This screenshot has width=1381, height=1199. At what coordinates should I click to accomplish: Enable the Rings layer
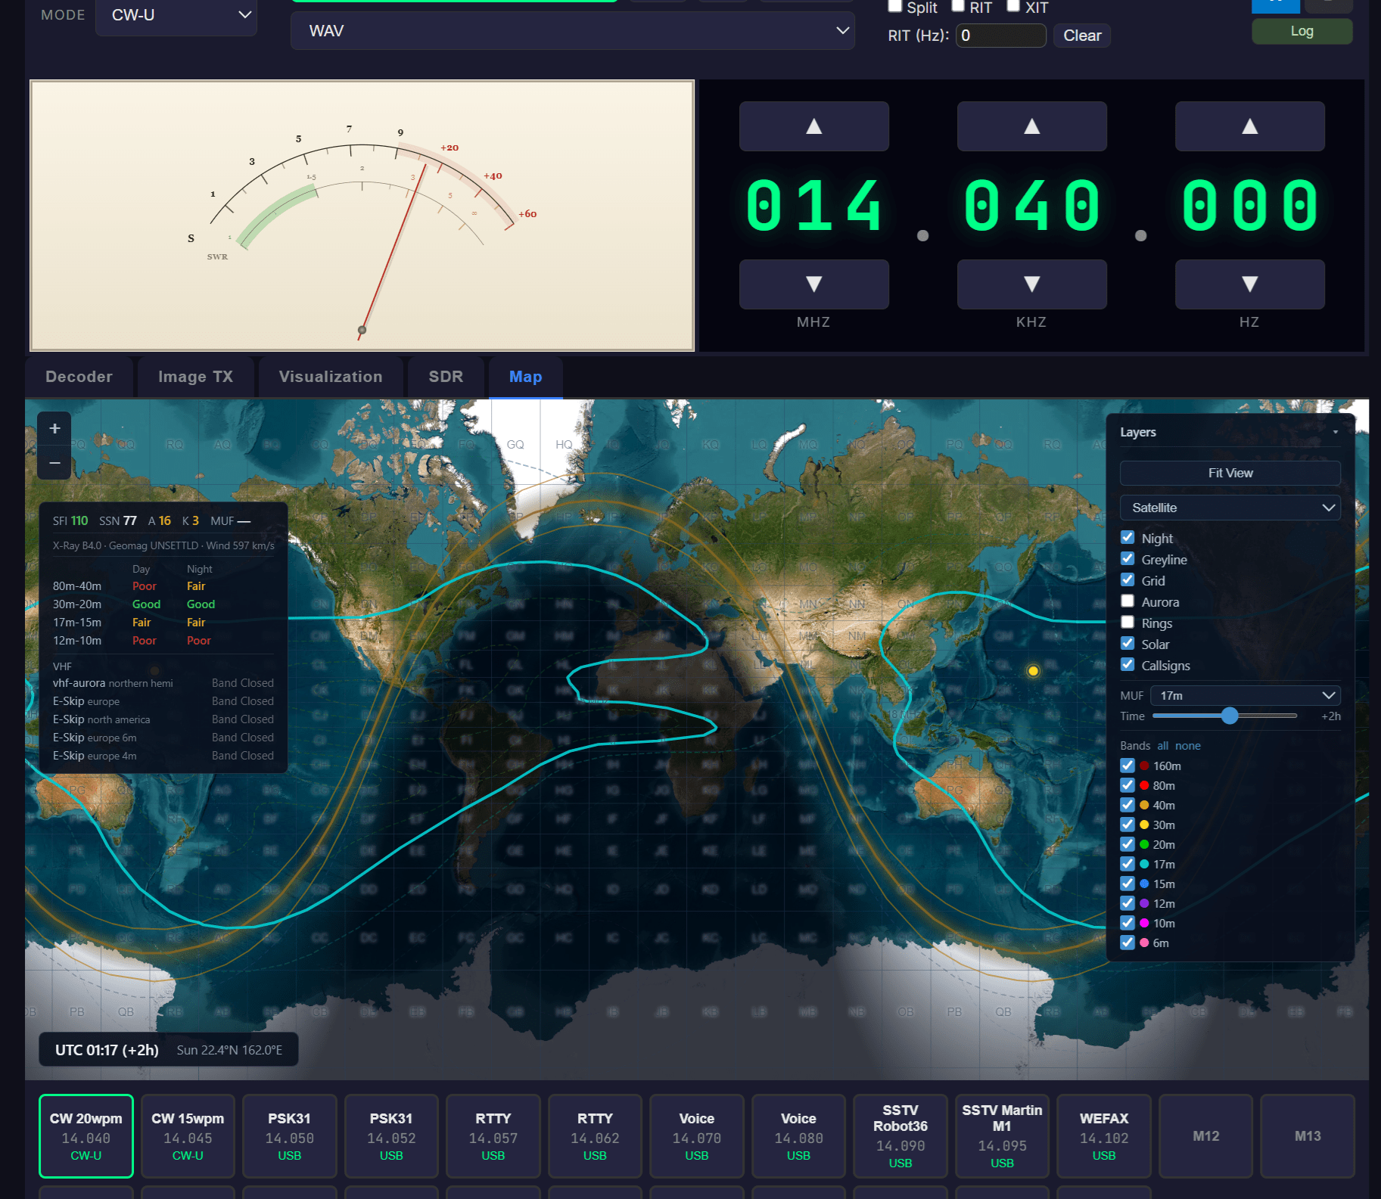(x=1128, y=622)
